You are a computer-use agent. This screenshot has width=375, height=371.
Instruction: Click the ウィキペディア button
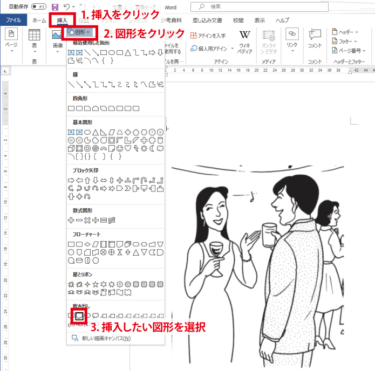(244, 42)
